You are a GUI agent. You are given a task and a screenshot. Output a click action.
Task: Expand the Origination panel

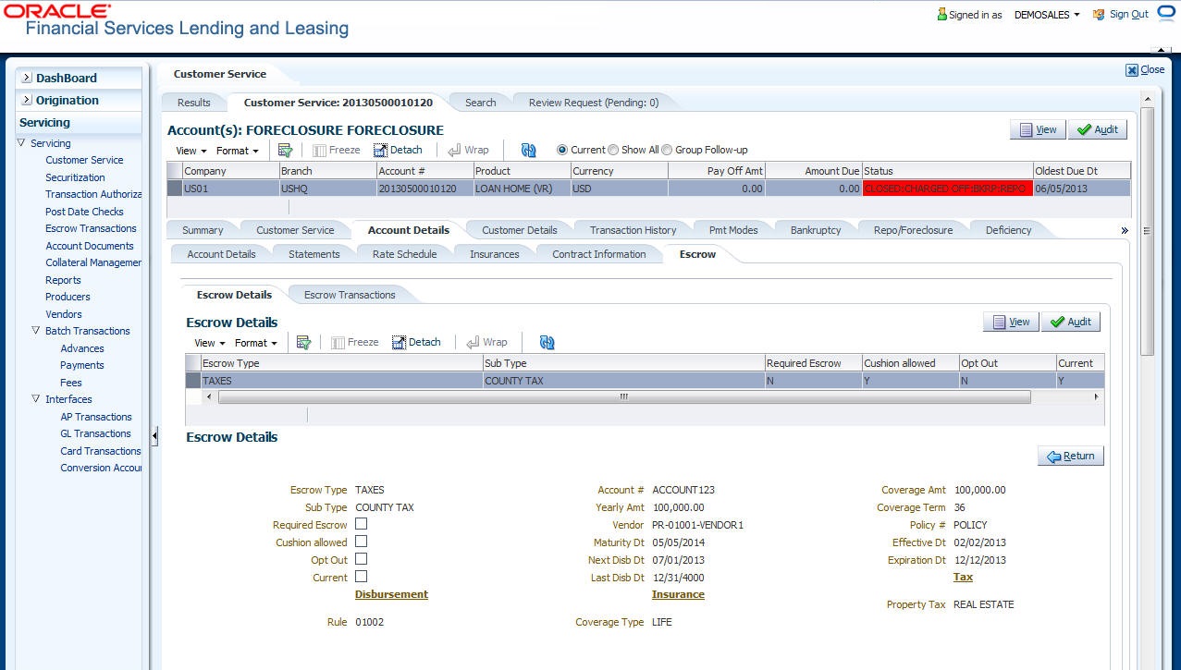tap(27, 101)
